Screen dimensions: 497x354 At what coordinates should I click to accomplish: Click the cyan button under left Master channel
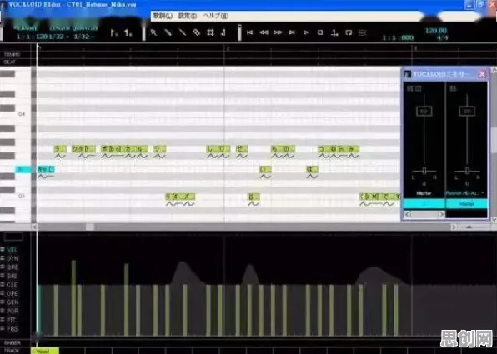pos(424,204)
